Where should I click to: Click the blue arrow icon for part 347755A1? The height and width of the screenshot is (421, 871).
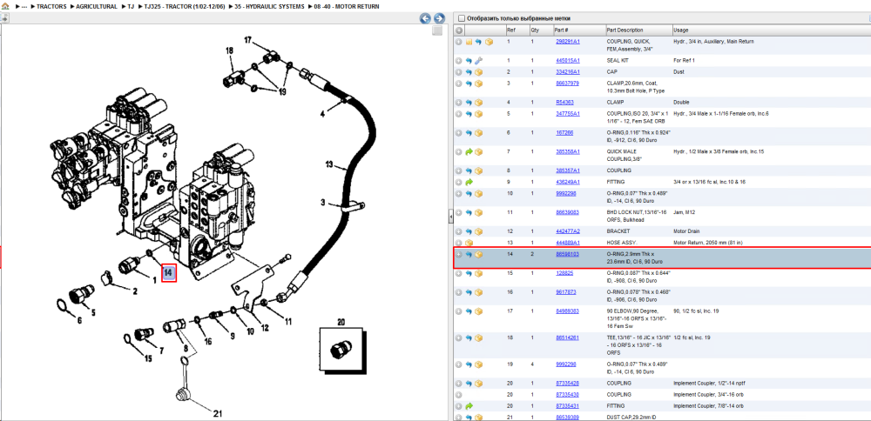(469, 114)
